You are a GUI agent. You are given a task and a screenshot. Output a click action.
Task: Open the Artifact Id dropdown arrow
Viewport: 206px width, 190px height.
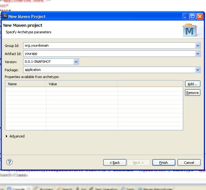pos(198,54)
